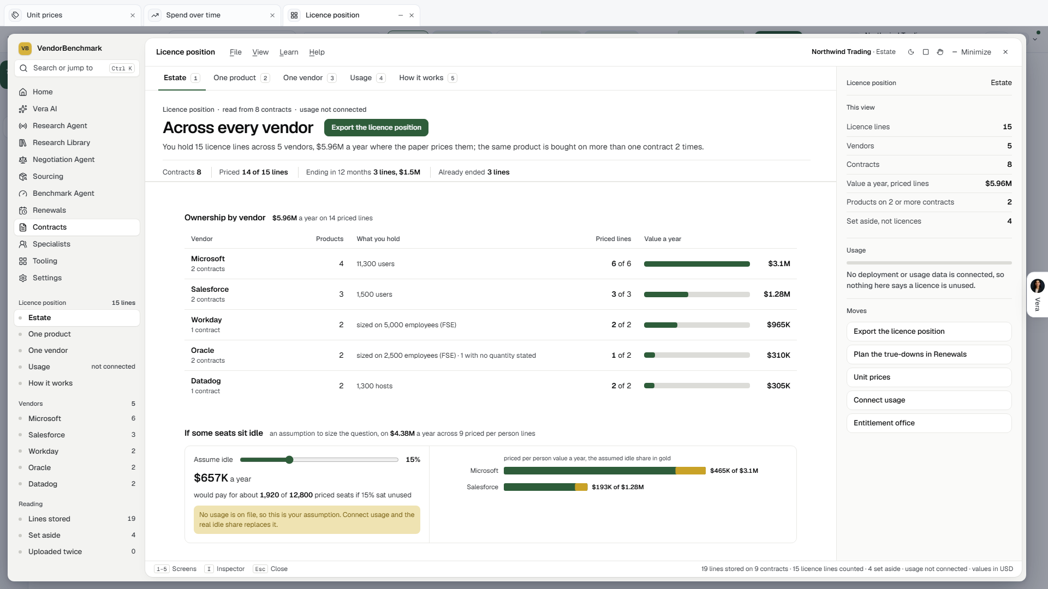
Task: Click the Oracle row in ownership table
Action: (x=490, y=356)
